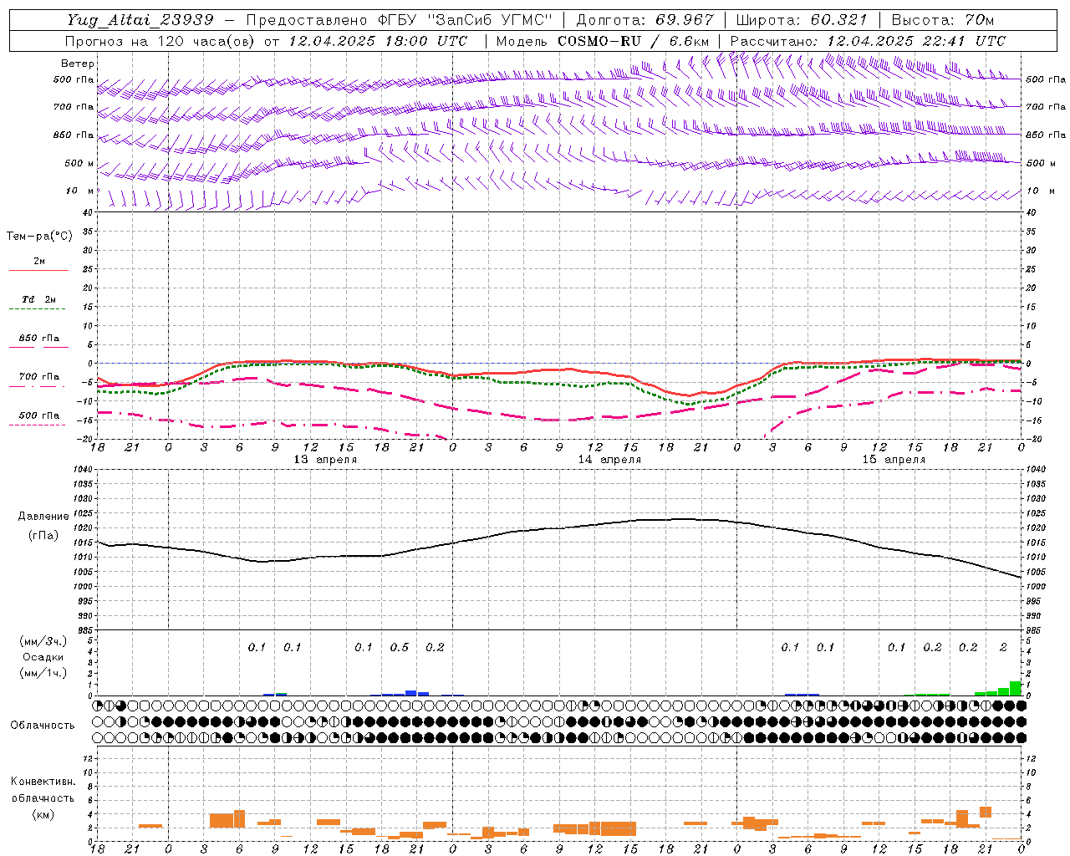Click the 2м temperature legend line sample
This screenshot has height=856, width=1070.
click(38, 270)
